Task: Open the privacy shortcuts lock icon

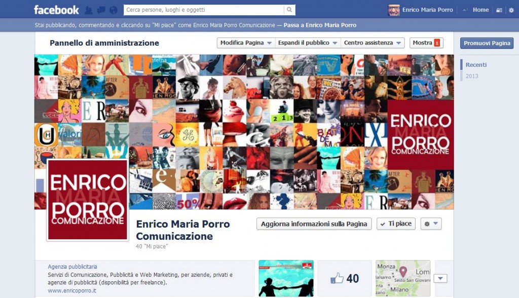Action: (499, 10)
